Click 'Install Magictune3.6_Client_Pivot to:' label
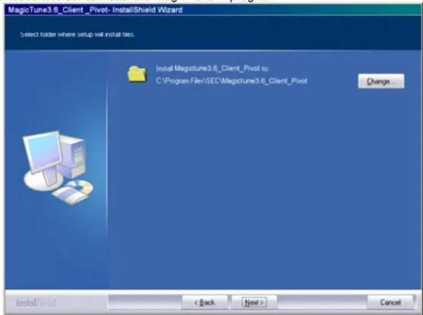This screenshot has height=315, width=423. tap(212, 69)
